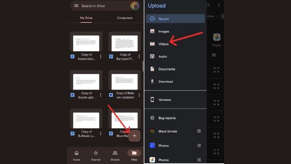Click Docs icon beside Copy of BJMusic
The image size is (291, 164).
[73, 133]
